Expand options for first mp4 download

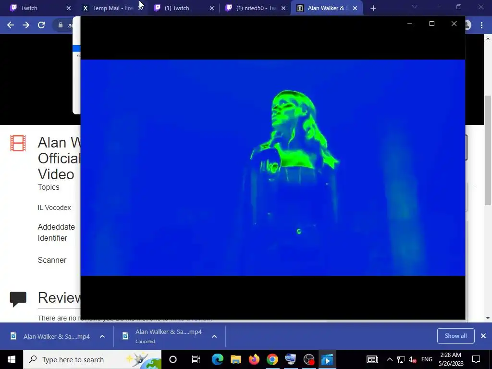pyautogui.click(x=102, y=336)
